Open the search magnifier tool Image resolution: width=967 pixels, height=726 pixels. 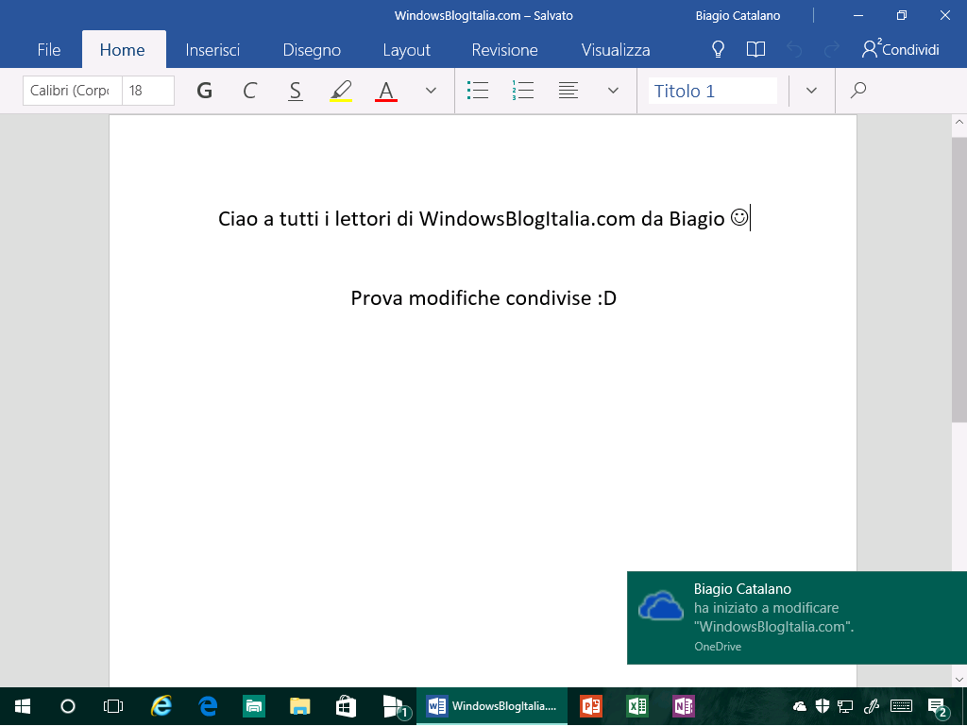pos(857,91)
